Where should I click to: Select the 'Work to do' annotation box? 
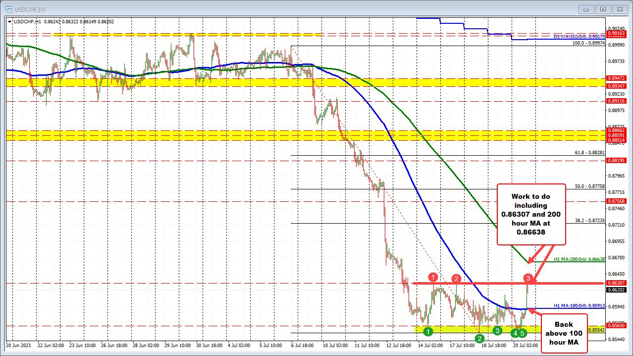[531, 214]
